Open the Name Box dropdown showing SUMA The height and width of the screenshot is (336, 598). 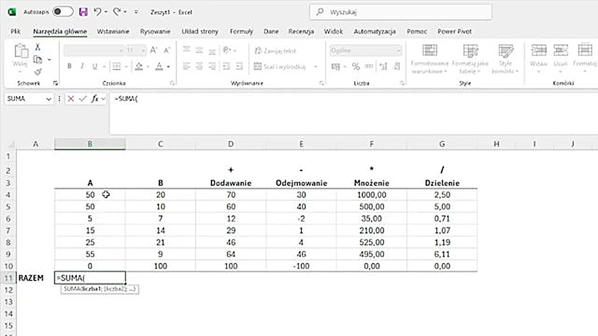pos(49,99)
